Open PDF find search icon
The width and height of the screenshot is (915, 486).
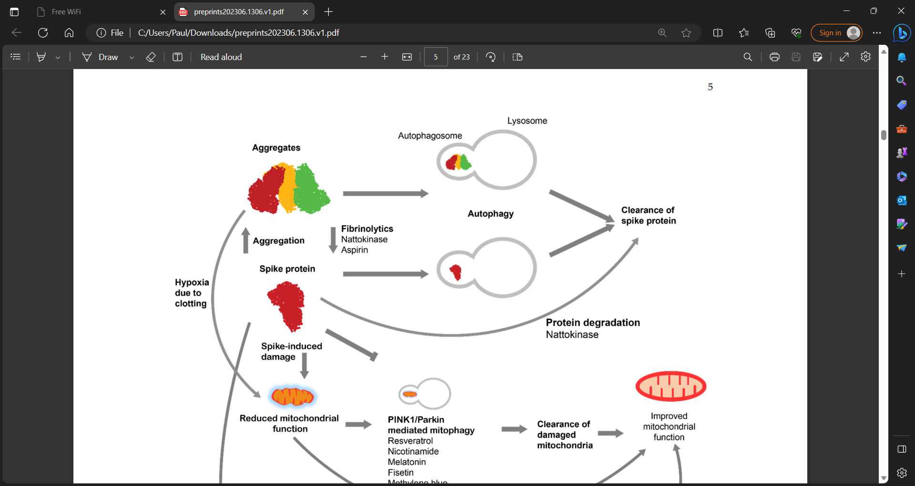[748, 57]
